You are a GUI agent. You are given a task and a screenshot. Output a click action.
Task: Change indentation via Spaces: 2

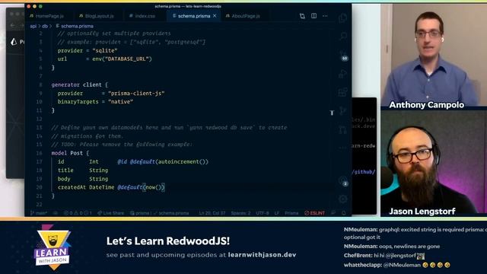click(x=240, y=213)
